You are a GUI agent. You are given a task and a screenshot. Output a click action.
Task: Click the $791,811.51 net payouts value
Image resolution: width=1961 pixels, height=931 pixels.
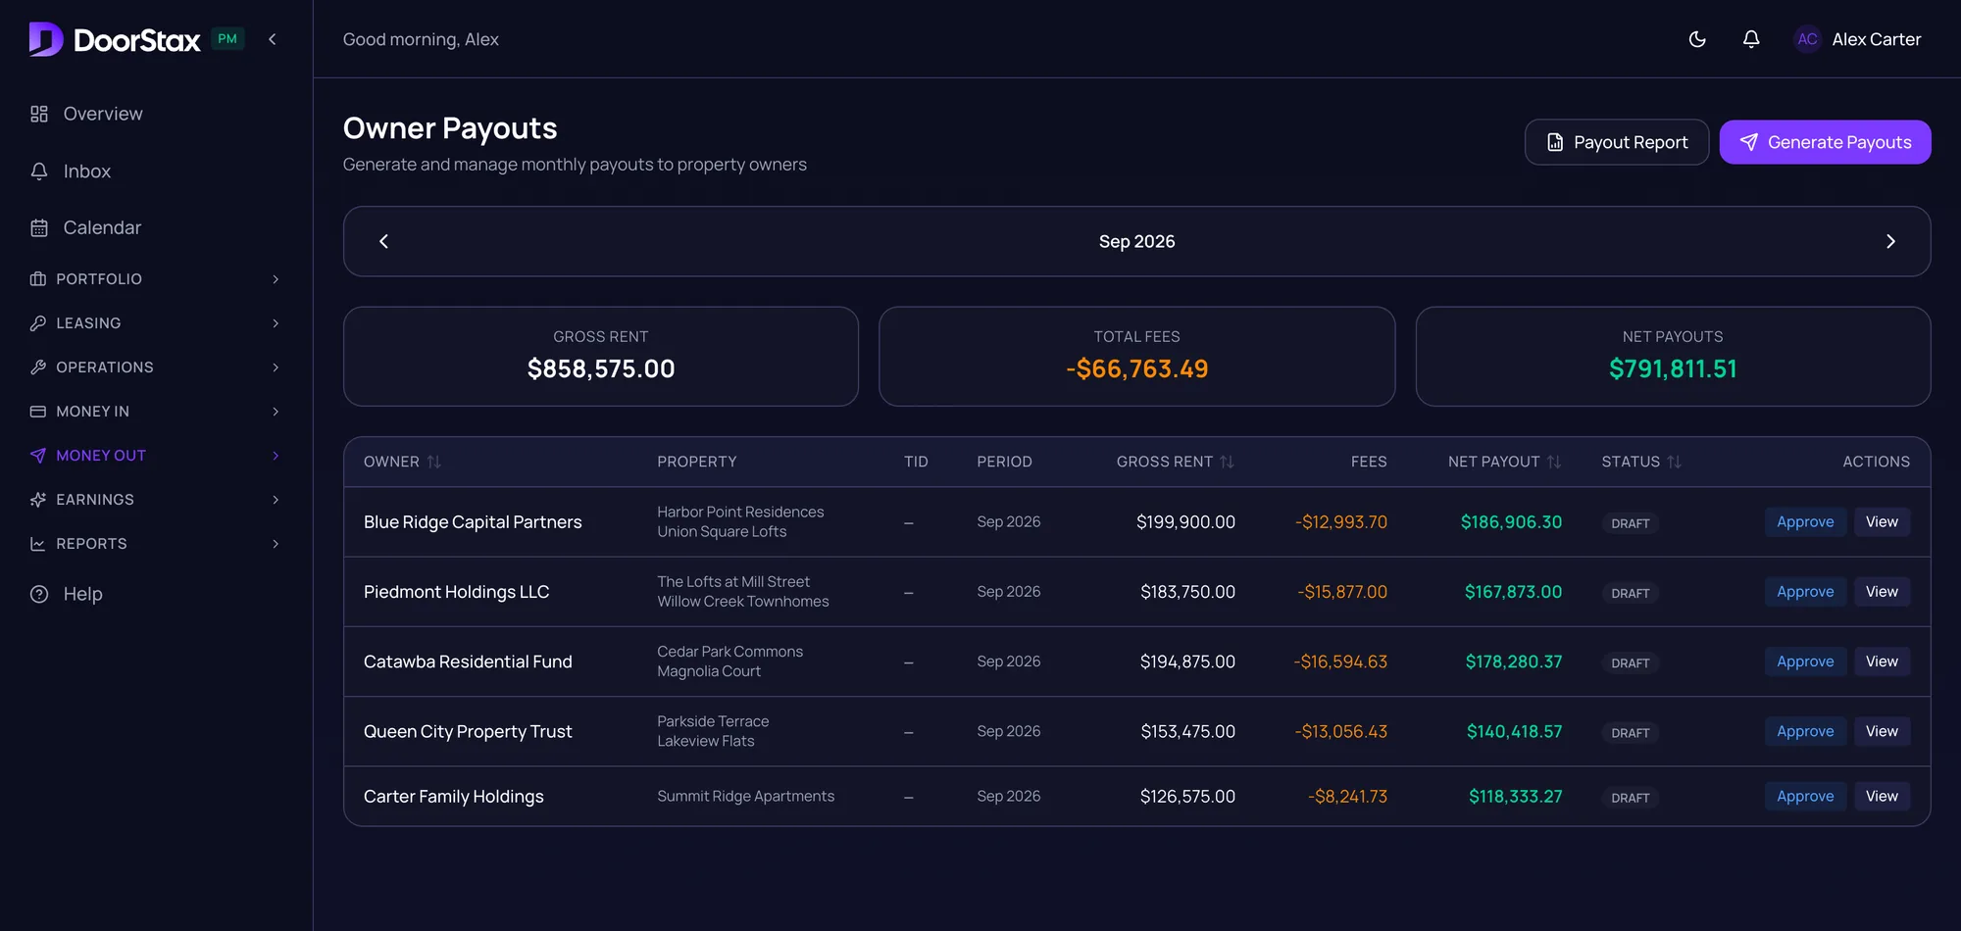[1673, 368]
